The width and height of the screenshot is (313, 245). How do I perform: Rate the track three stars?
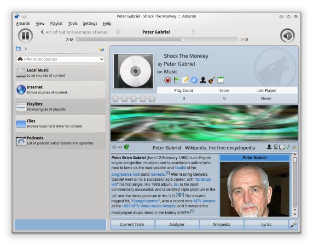pyautogui.click(x=134, y=99)
